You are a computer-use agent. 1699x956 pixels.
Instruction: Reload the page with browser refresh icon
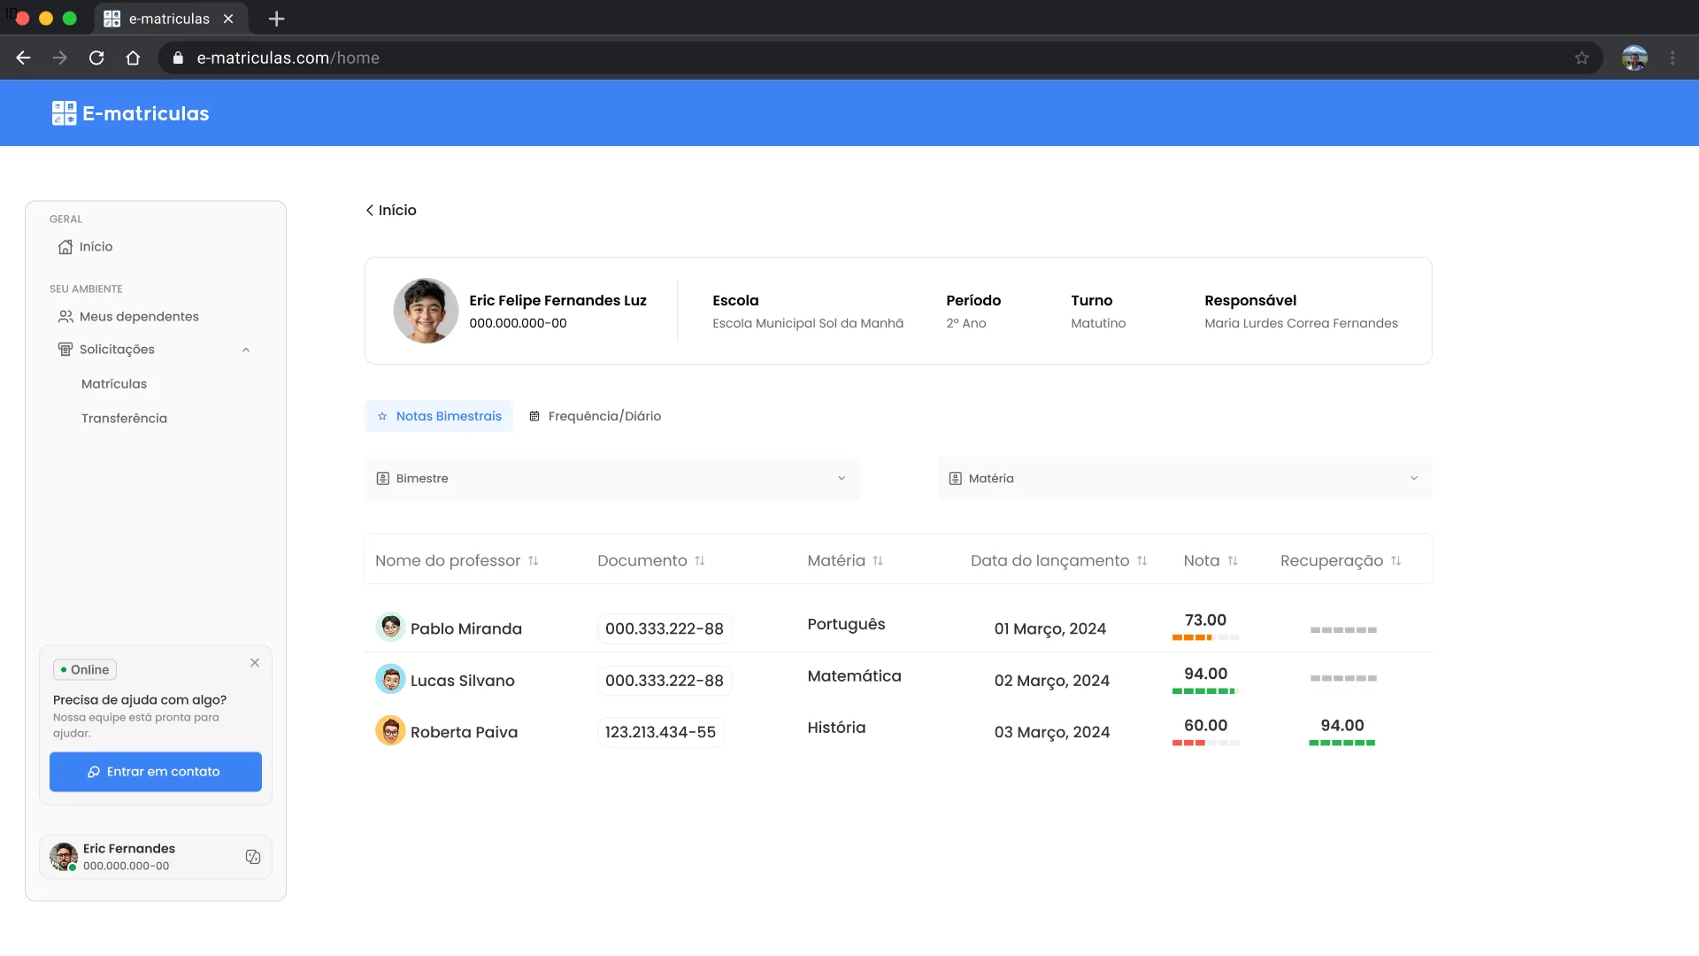click(x=96, y=58)
